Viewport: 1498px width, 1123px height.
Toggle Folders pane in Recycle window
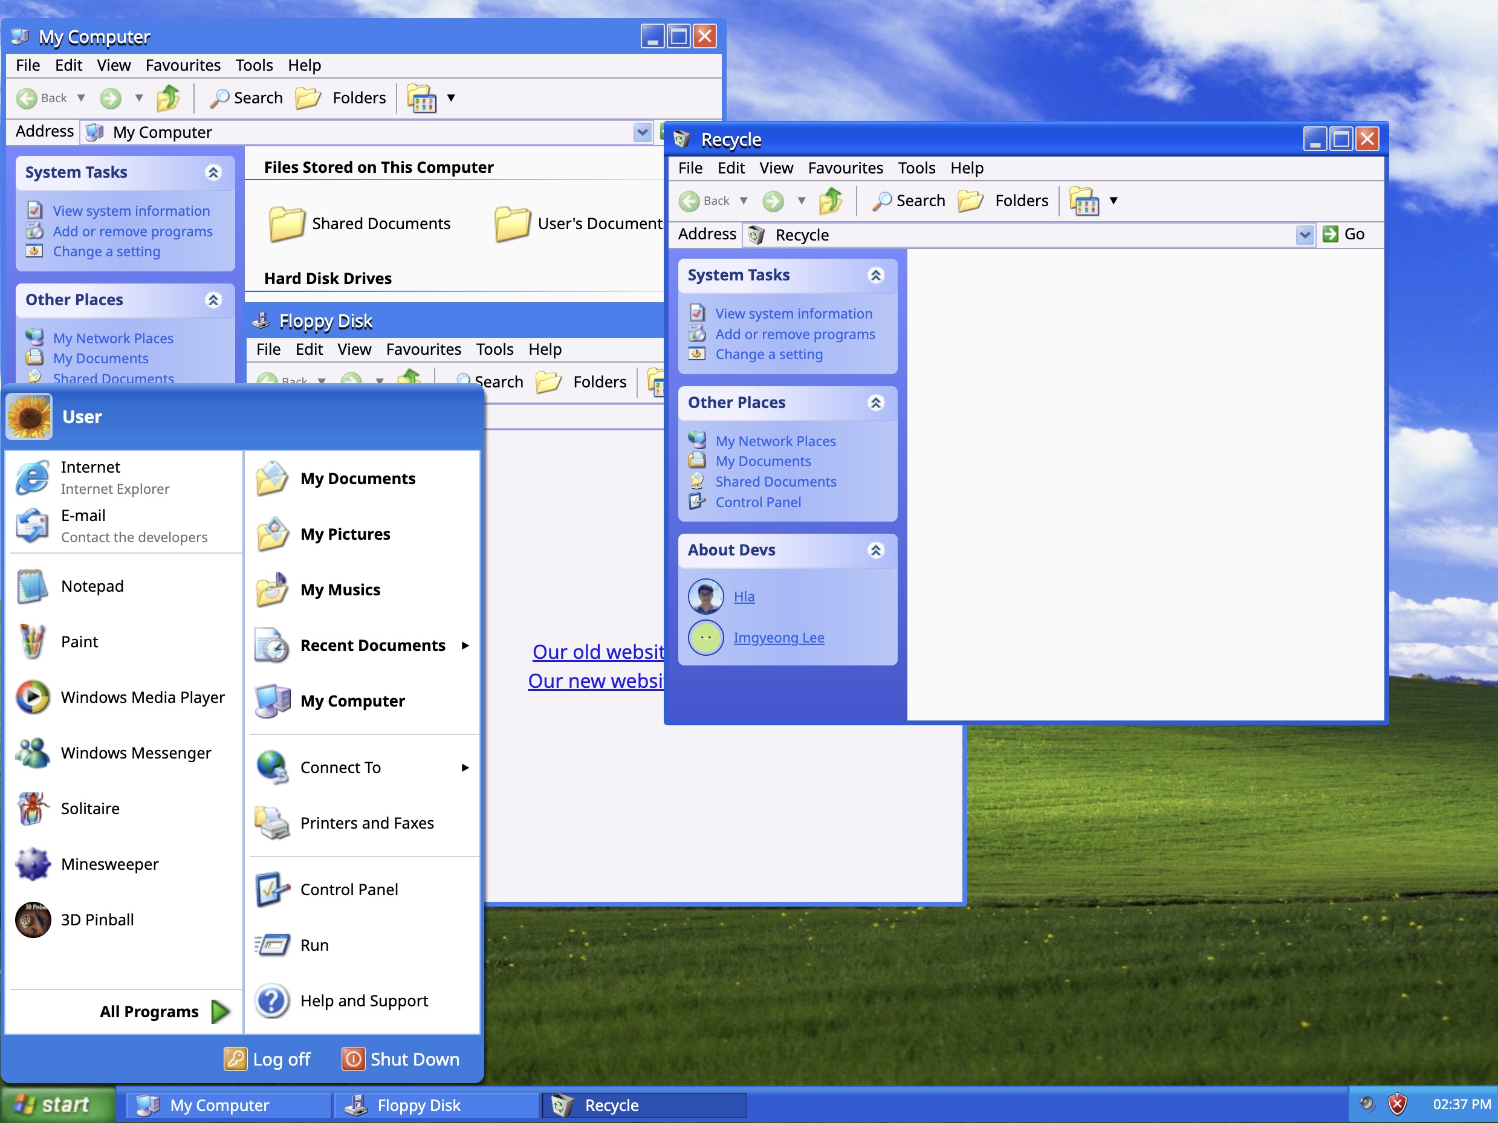pyautogui.click(x=1003, y=201)
